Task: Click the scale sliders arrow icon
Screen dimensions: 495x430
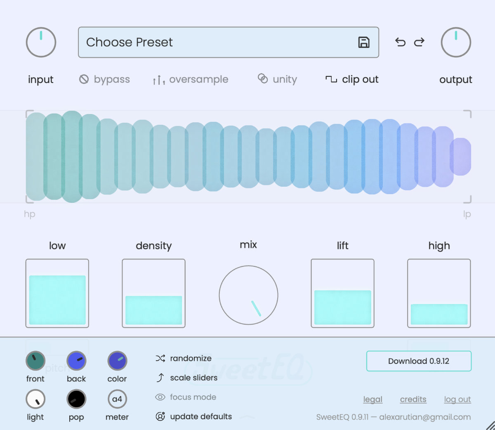Action: coord(160,378)
